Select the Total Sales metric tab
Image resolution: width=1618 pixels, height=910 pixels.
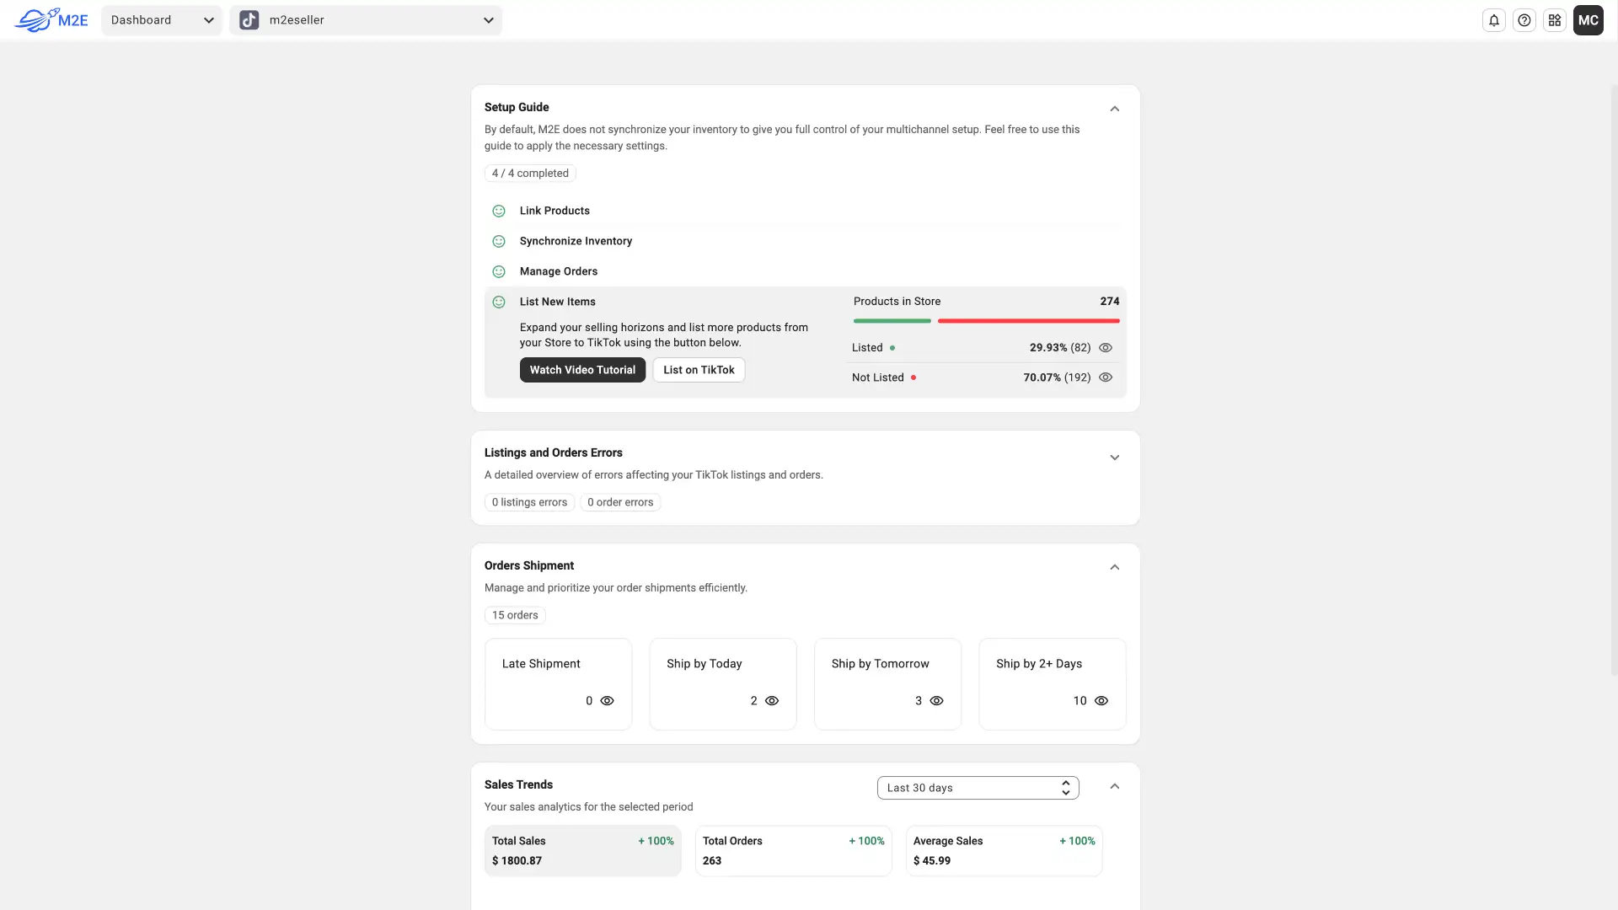582,851
